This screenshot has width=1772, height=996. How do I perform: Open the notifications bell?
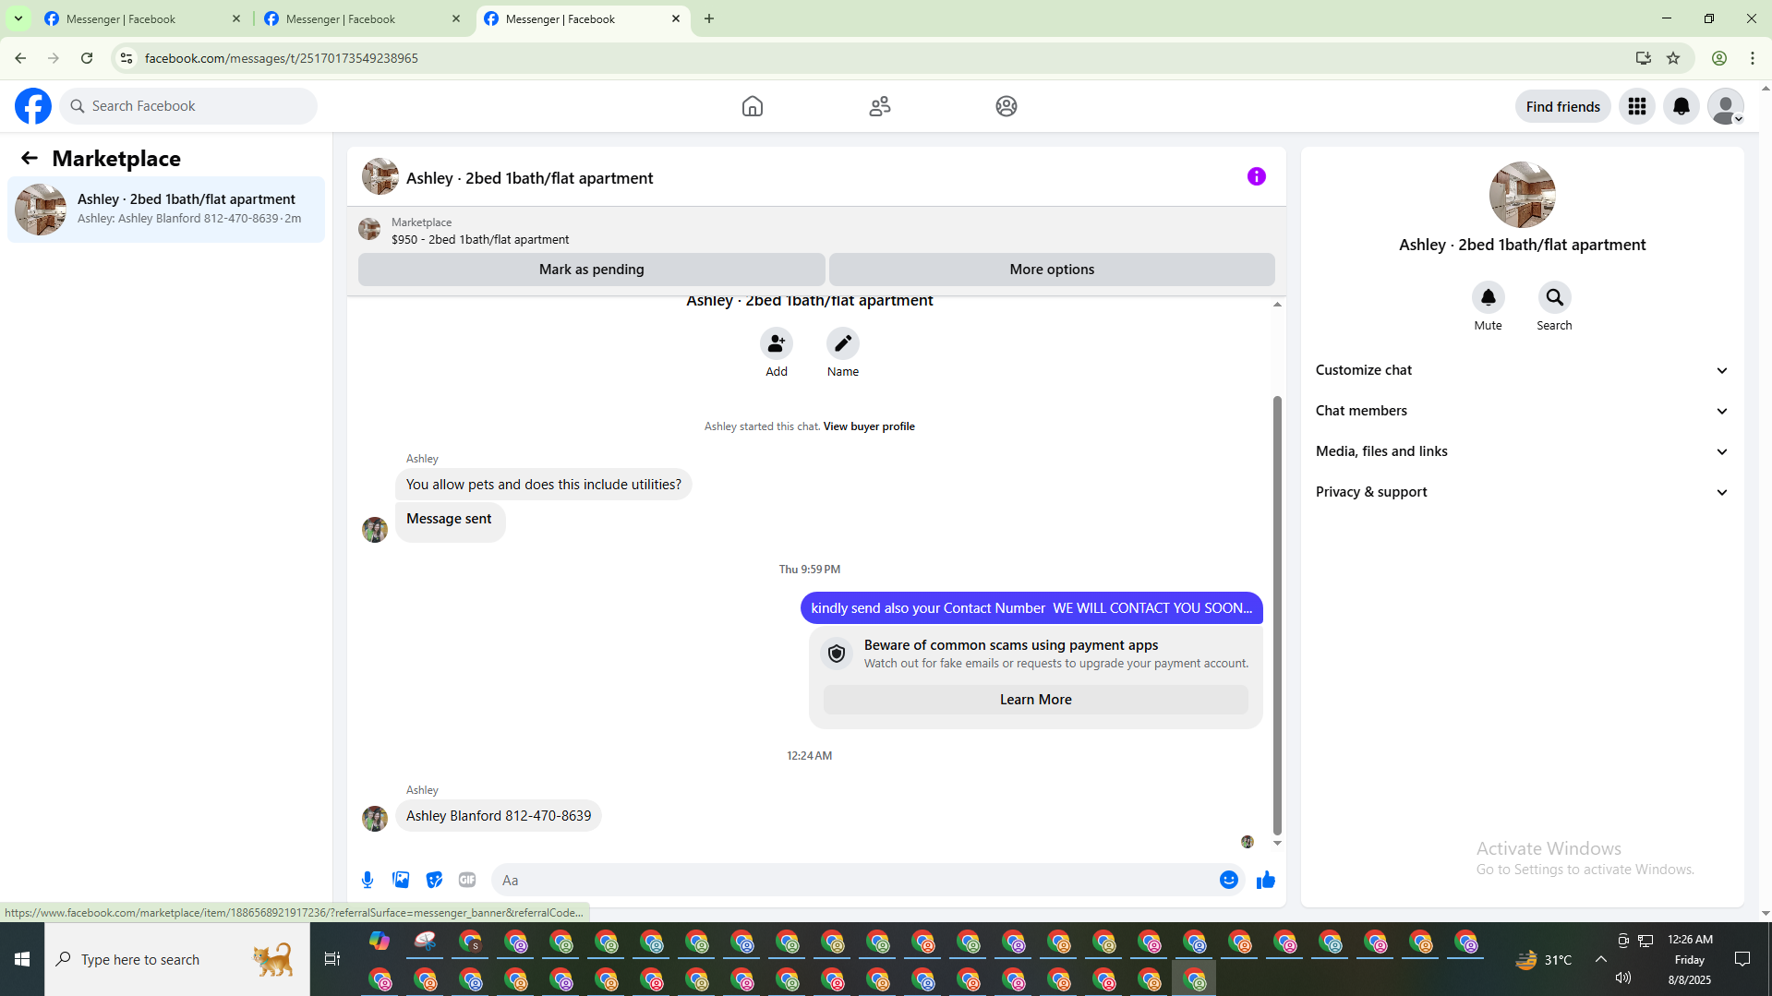[1682, 106]
